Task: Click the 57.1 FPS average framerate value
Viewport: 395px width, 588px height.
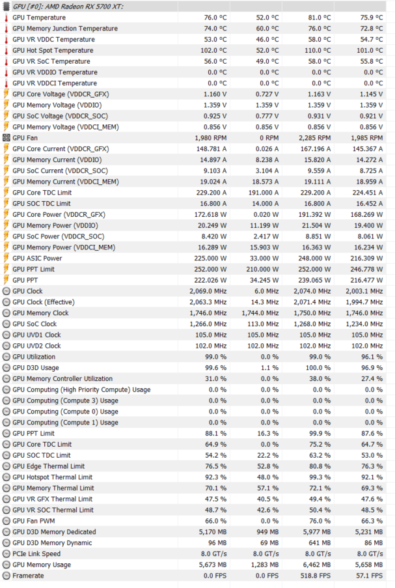Action: coord(369,576)
